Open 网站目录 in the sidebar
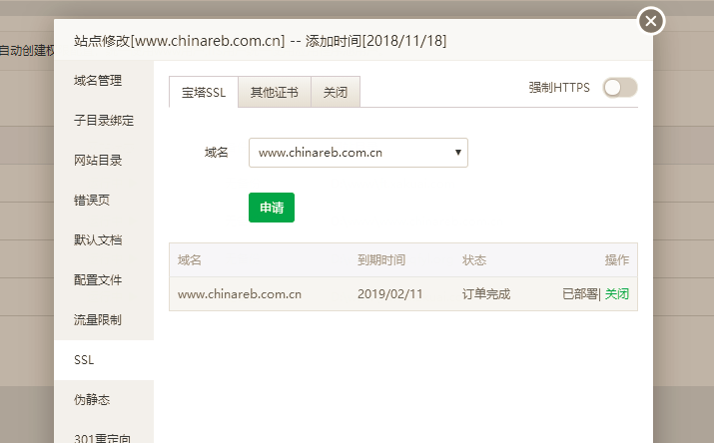The height and width of the screenshot is (443, 714). tap(104, 160)
